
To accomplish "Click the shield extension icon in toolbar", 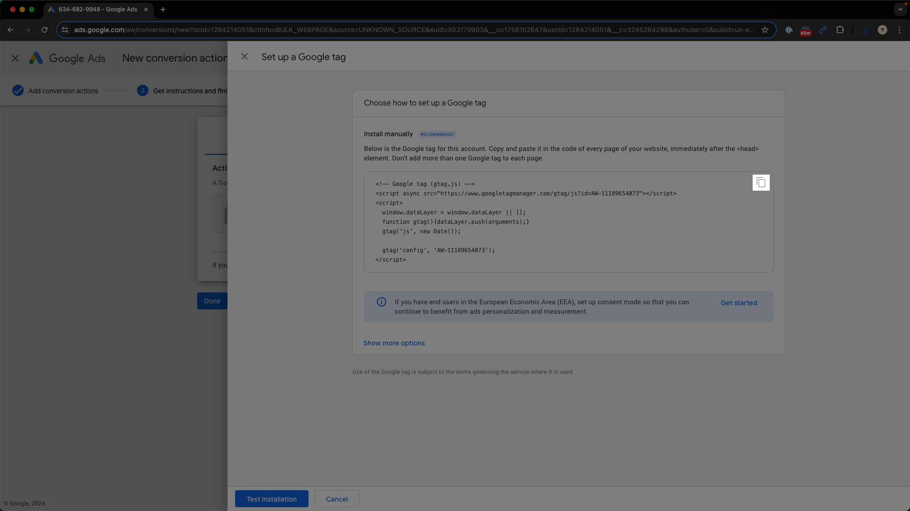I will point(789,30).
